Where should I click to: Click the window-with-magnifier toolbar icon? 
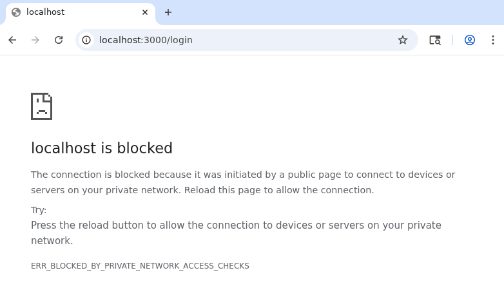[x=435, y=40]
